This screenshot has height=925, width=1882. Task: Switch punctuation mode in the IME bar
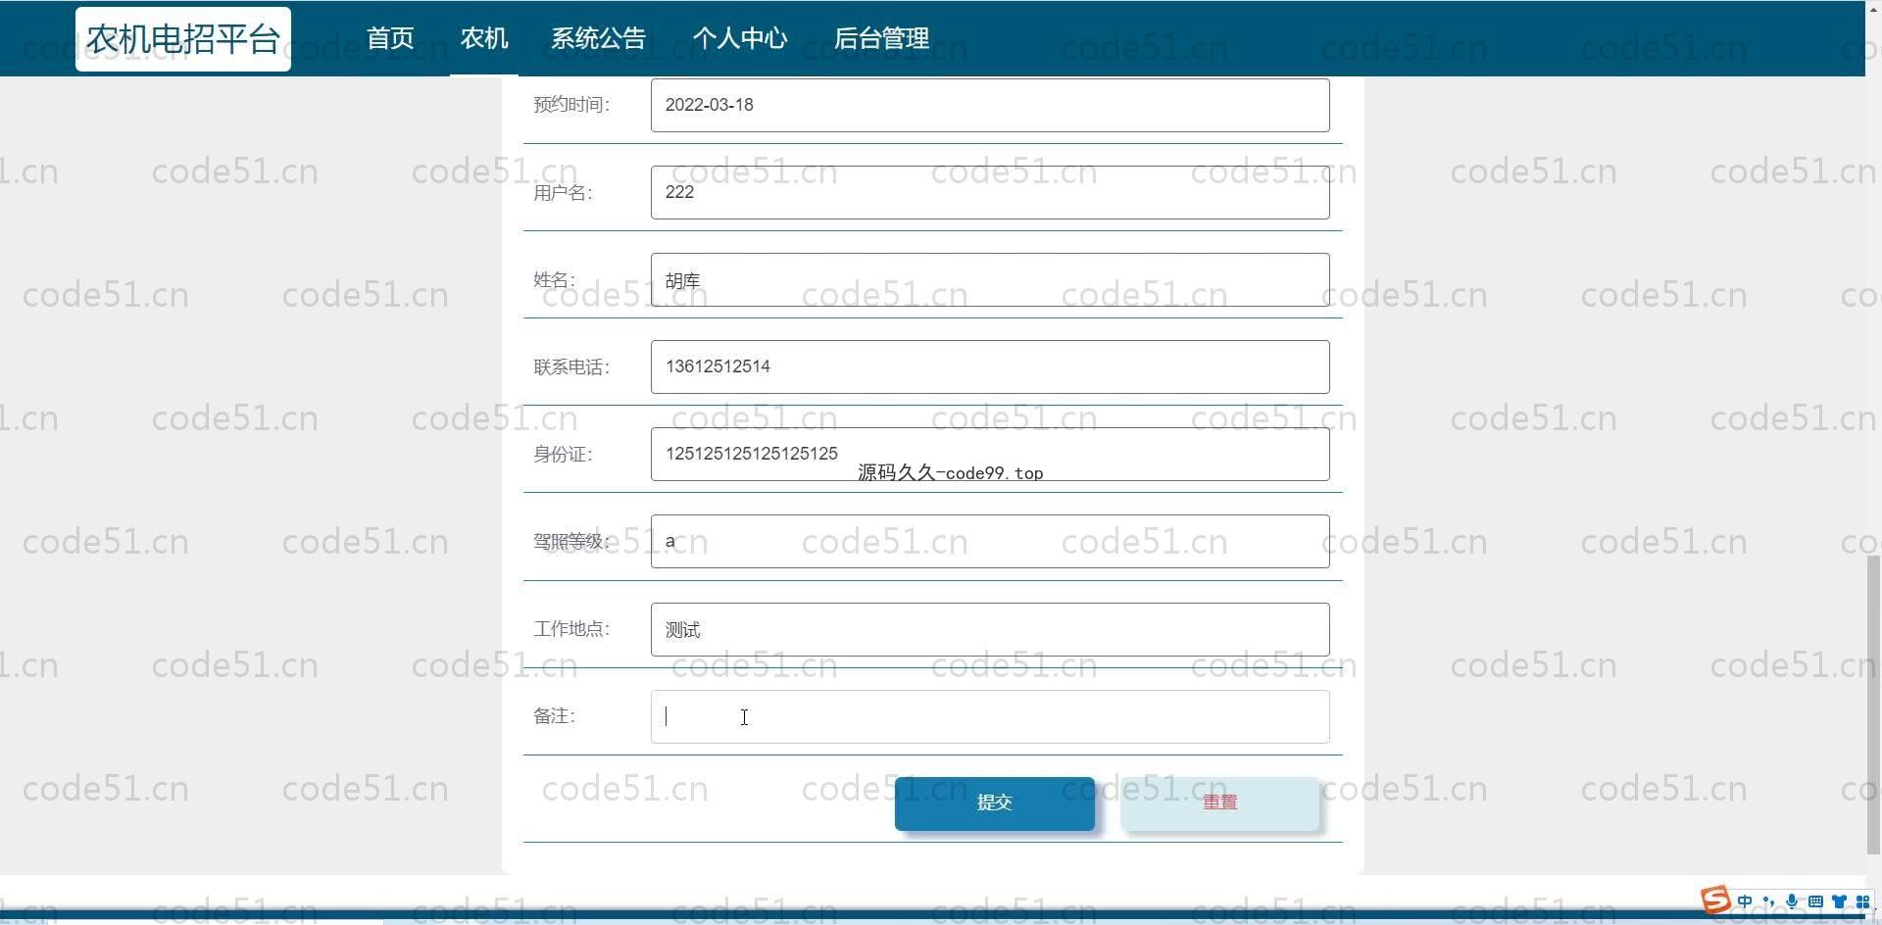1768,901
